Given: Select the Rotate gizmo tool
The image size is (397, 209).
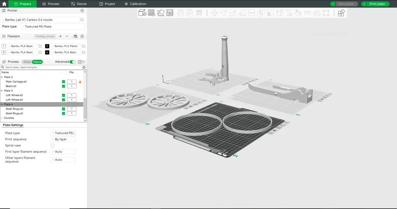Looking at the screenshot, I should pyautogui.click(x=224, y=13).
